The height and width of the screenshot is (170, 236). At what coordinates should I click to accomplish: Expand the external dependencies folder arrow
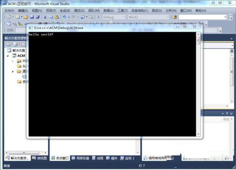13,61
